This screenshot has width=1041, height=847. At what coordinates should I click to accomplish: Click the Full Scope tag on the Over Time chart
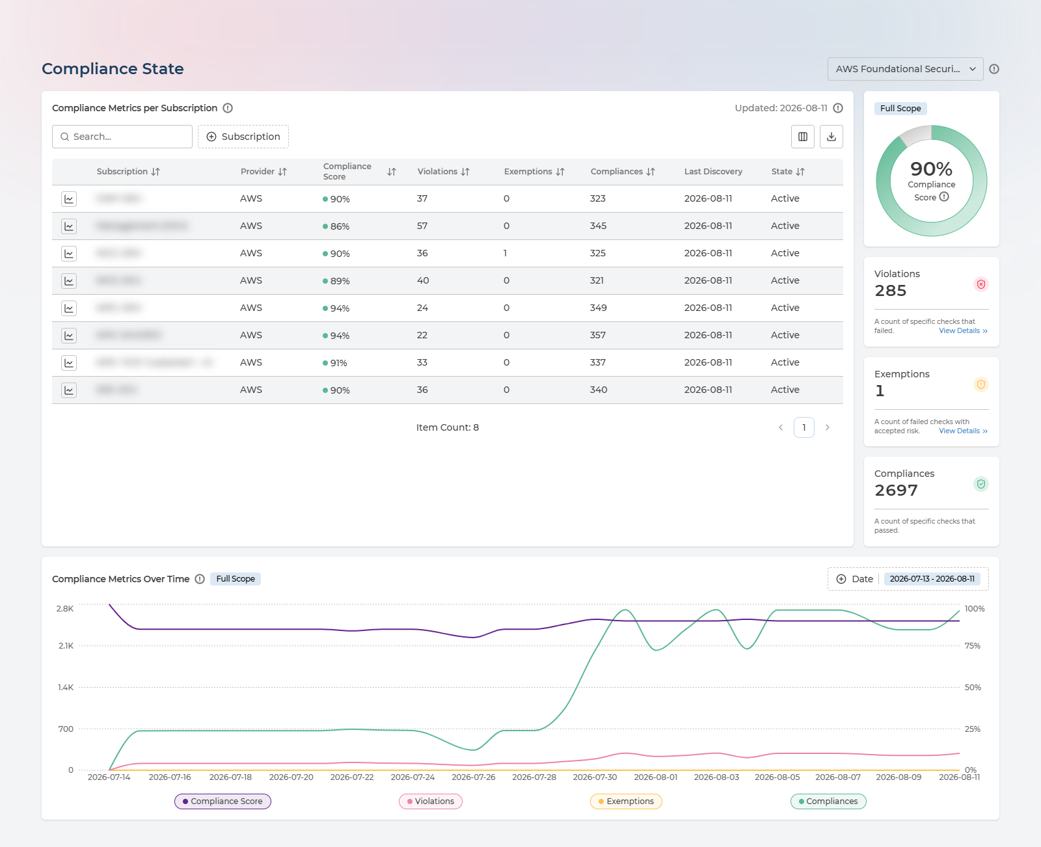pos(236,579)
